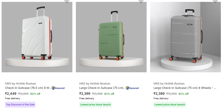This screenshot has height=111, width=223.
Task: Click Lowest price since launch under green suitcase
Action: (x=95, y=105)
